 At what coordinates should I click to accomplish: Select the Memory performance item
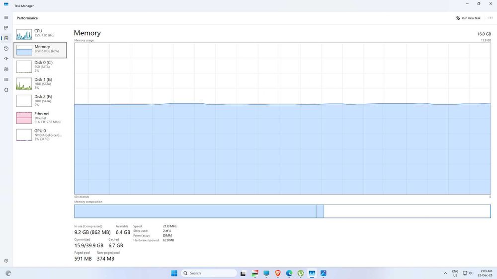(40, 50)
